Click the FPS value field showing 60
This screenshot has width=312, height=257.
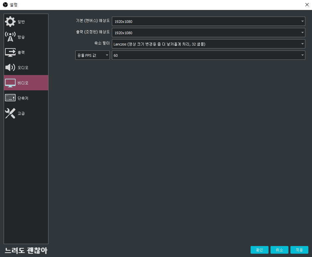click(208, 55)
